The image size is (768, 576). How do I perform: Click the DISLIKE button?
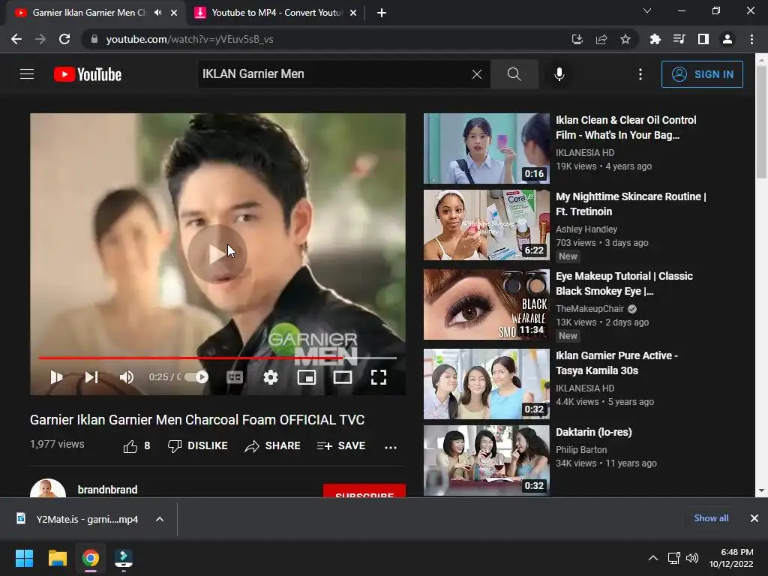point(198,445)
